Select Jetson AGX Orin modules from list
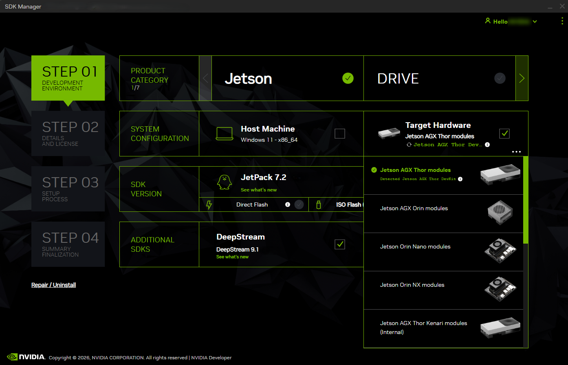 coord(443,214)
